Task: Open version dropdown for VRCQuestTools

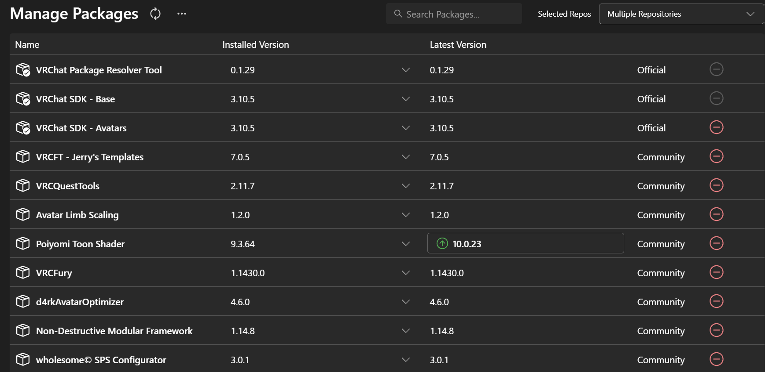Action: tap(406, 186)
